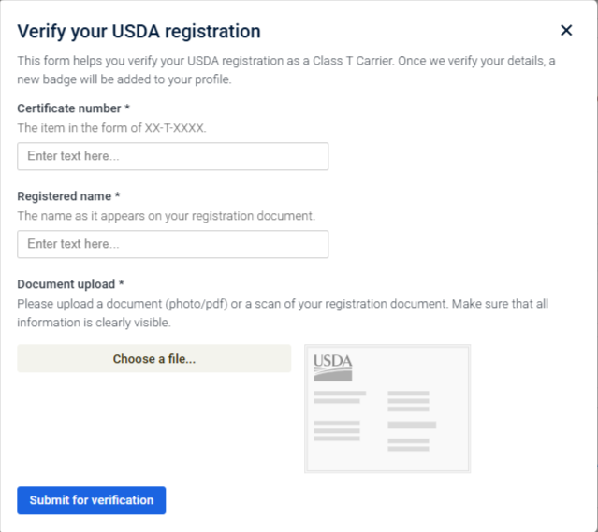Viewport: 598px width, 532px height.
Task: Focus the Registered name input box
Action: click(x=173, y=244)
